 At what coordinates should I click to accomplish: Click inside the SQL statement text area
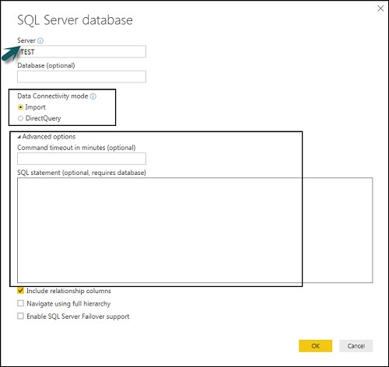click(195, 230)
